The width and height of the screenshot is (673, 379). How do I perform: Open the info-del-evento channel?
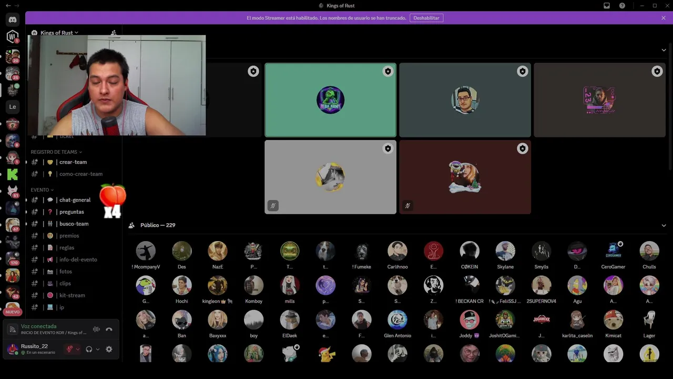(74, 260)
